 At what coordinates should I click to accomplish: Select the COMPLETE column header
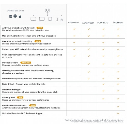103,23
